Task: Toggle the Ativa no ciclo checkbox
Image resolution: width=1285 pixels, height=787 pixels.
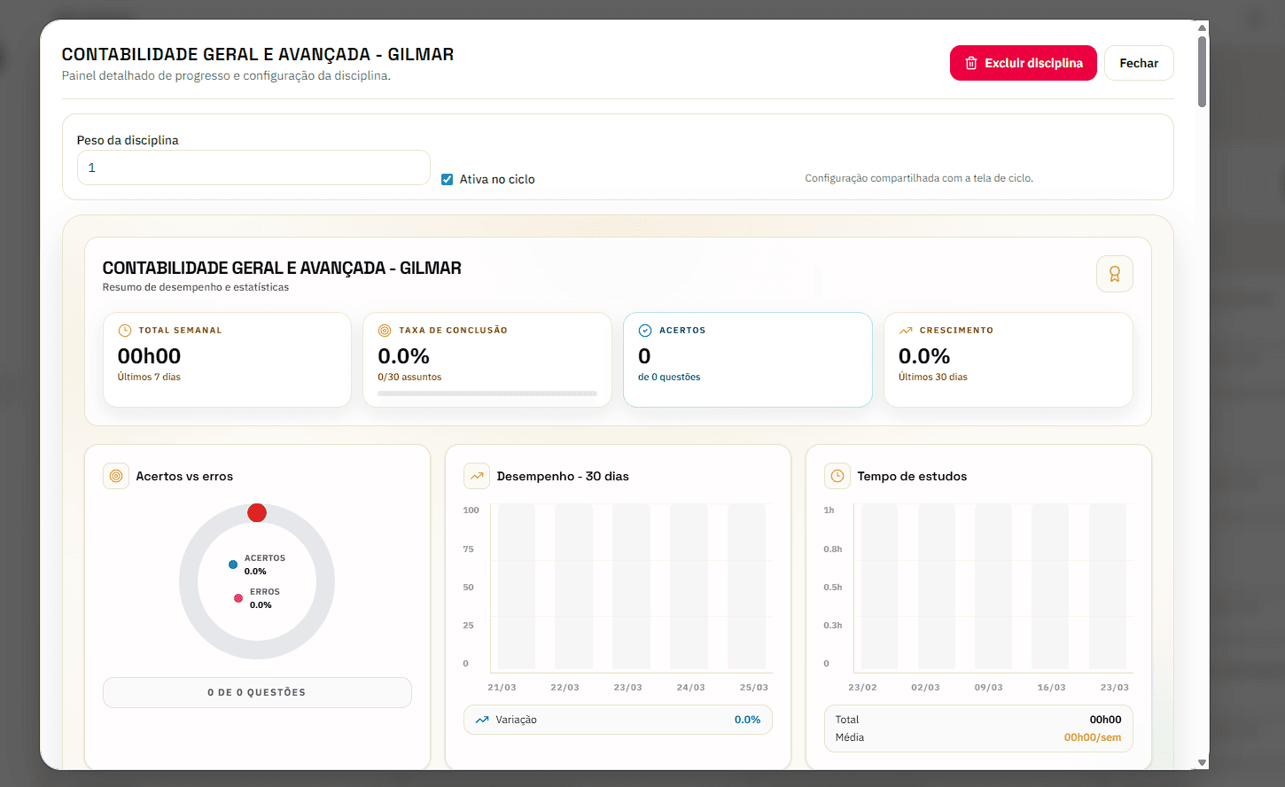Action: point(448,179)
